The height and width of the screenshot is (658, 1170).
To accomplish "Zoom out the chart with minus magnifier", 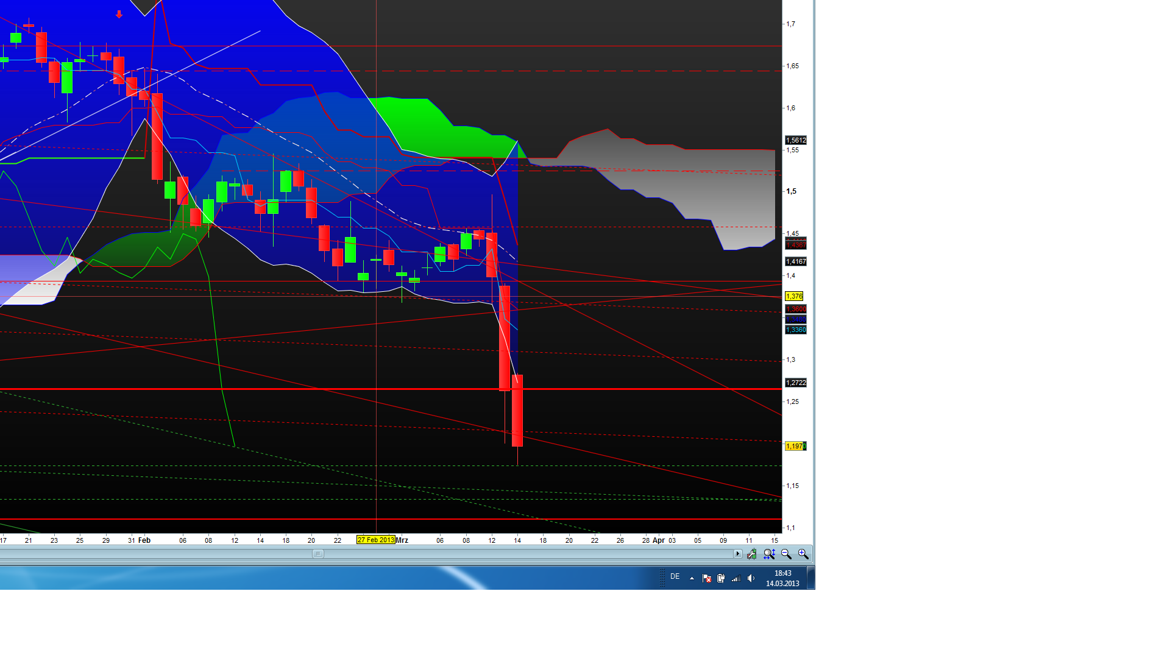I will point(786,554).
